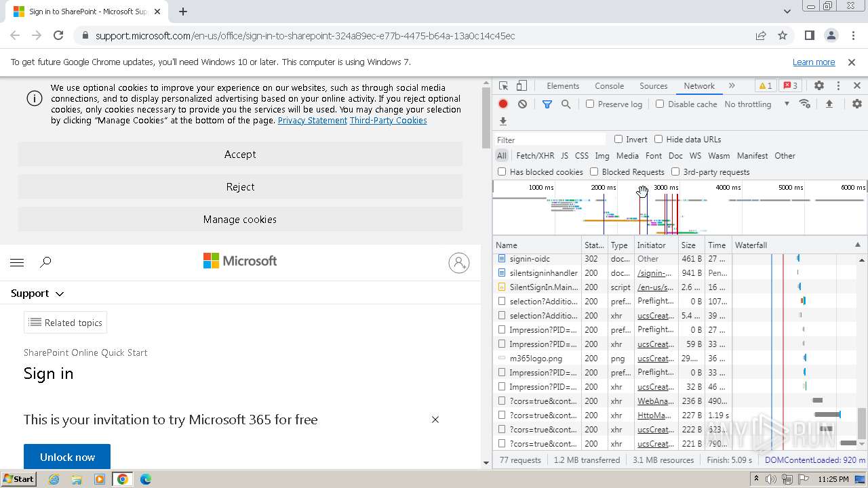Image resolution: width=868 pixels, height=488 pixels.
Task: Click in the network Filter text field
Action: click(x=550, y=140)
